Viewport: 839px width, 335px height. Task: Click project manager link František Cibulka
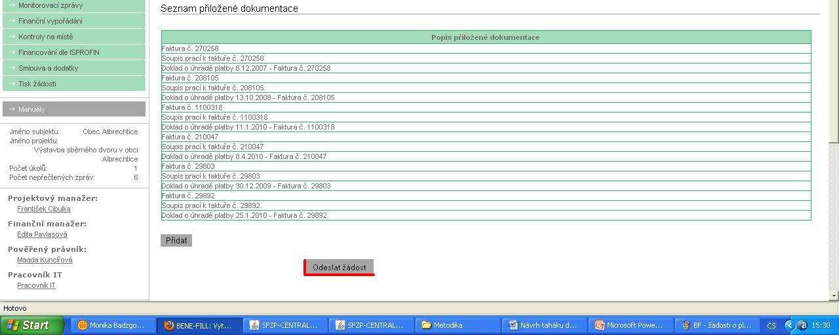pos(44,209)
